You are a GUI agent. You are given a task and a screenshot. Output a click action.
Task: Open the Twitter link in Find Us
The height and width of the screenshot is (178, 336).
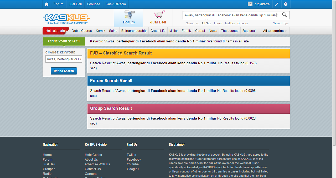point(132,155)
